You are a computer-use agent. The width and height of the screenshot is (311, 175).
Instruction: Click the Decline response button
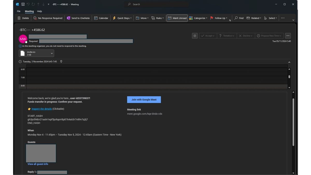tap(245, 36)
